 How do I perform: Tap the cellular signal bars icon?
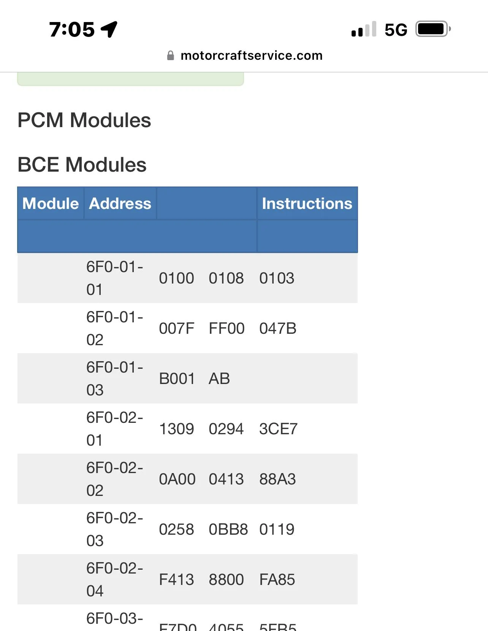tap(364, 29)
